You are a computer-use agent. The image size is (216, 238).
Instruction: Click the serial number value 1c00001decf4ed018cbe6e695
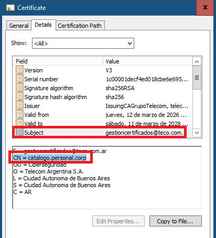(x=147, y=79)
